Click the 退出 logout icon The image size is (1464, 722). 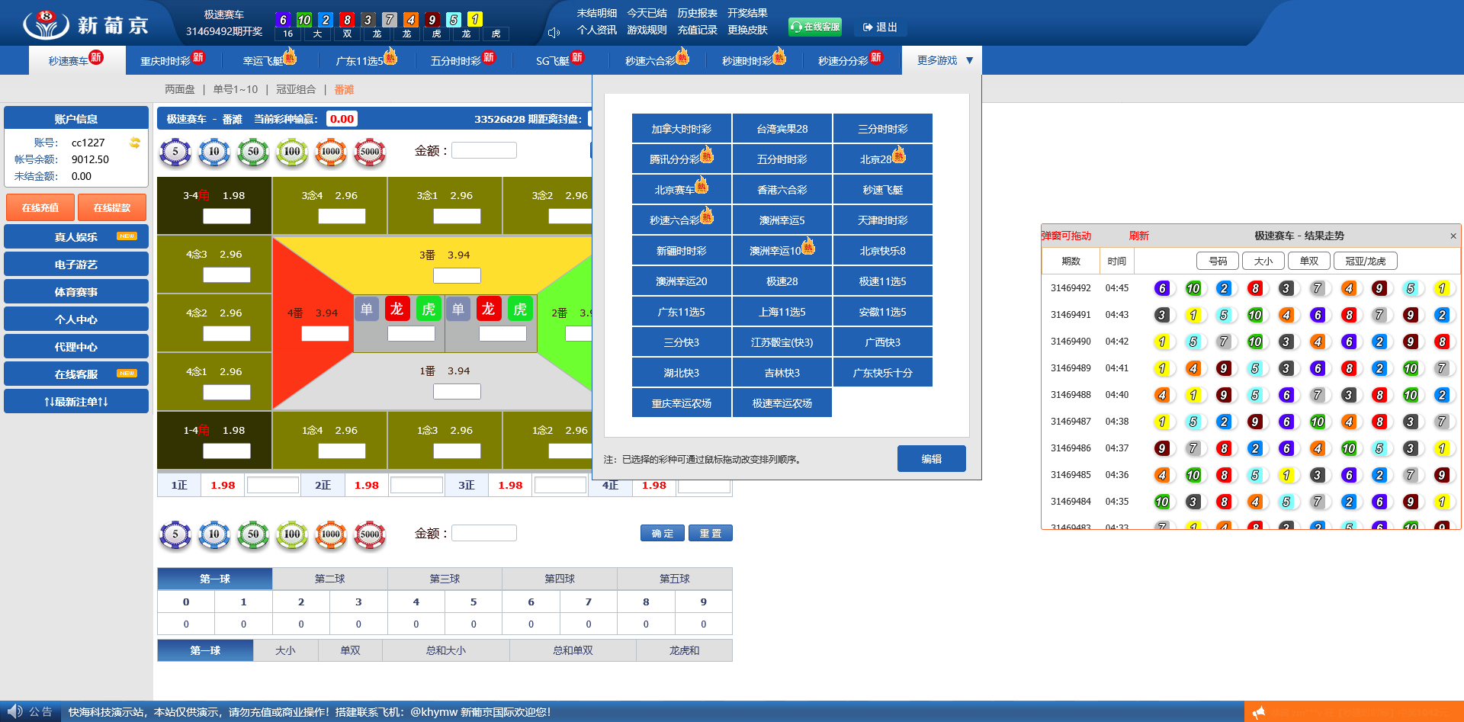click(868, 27)
